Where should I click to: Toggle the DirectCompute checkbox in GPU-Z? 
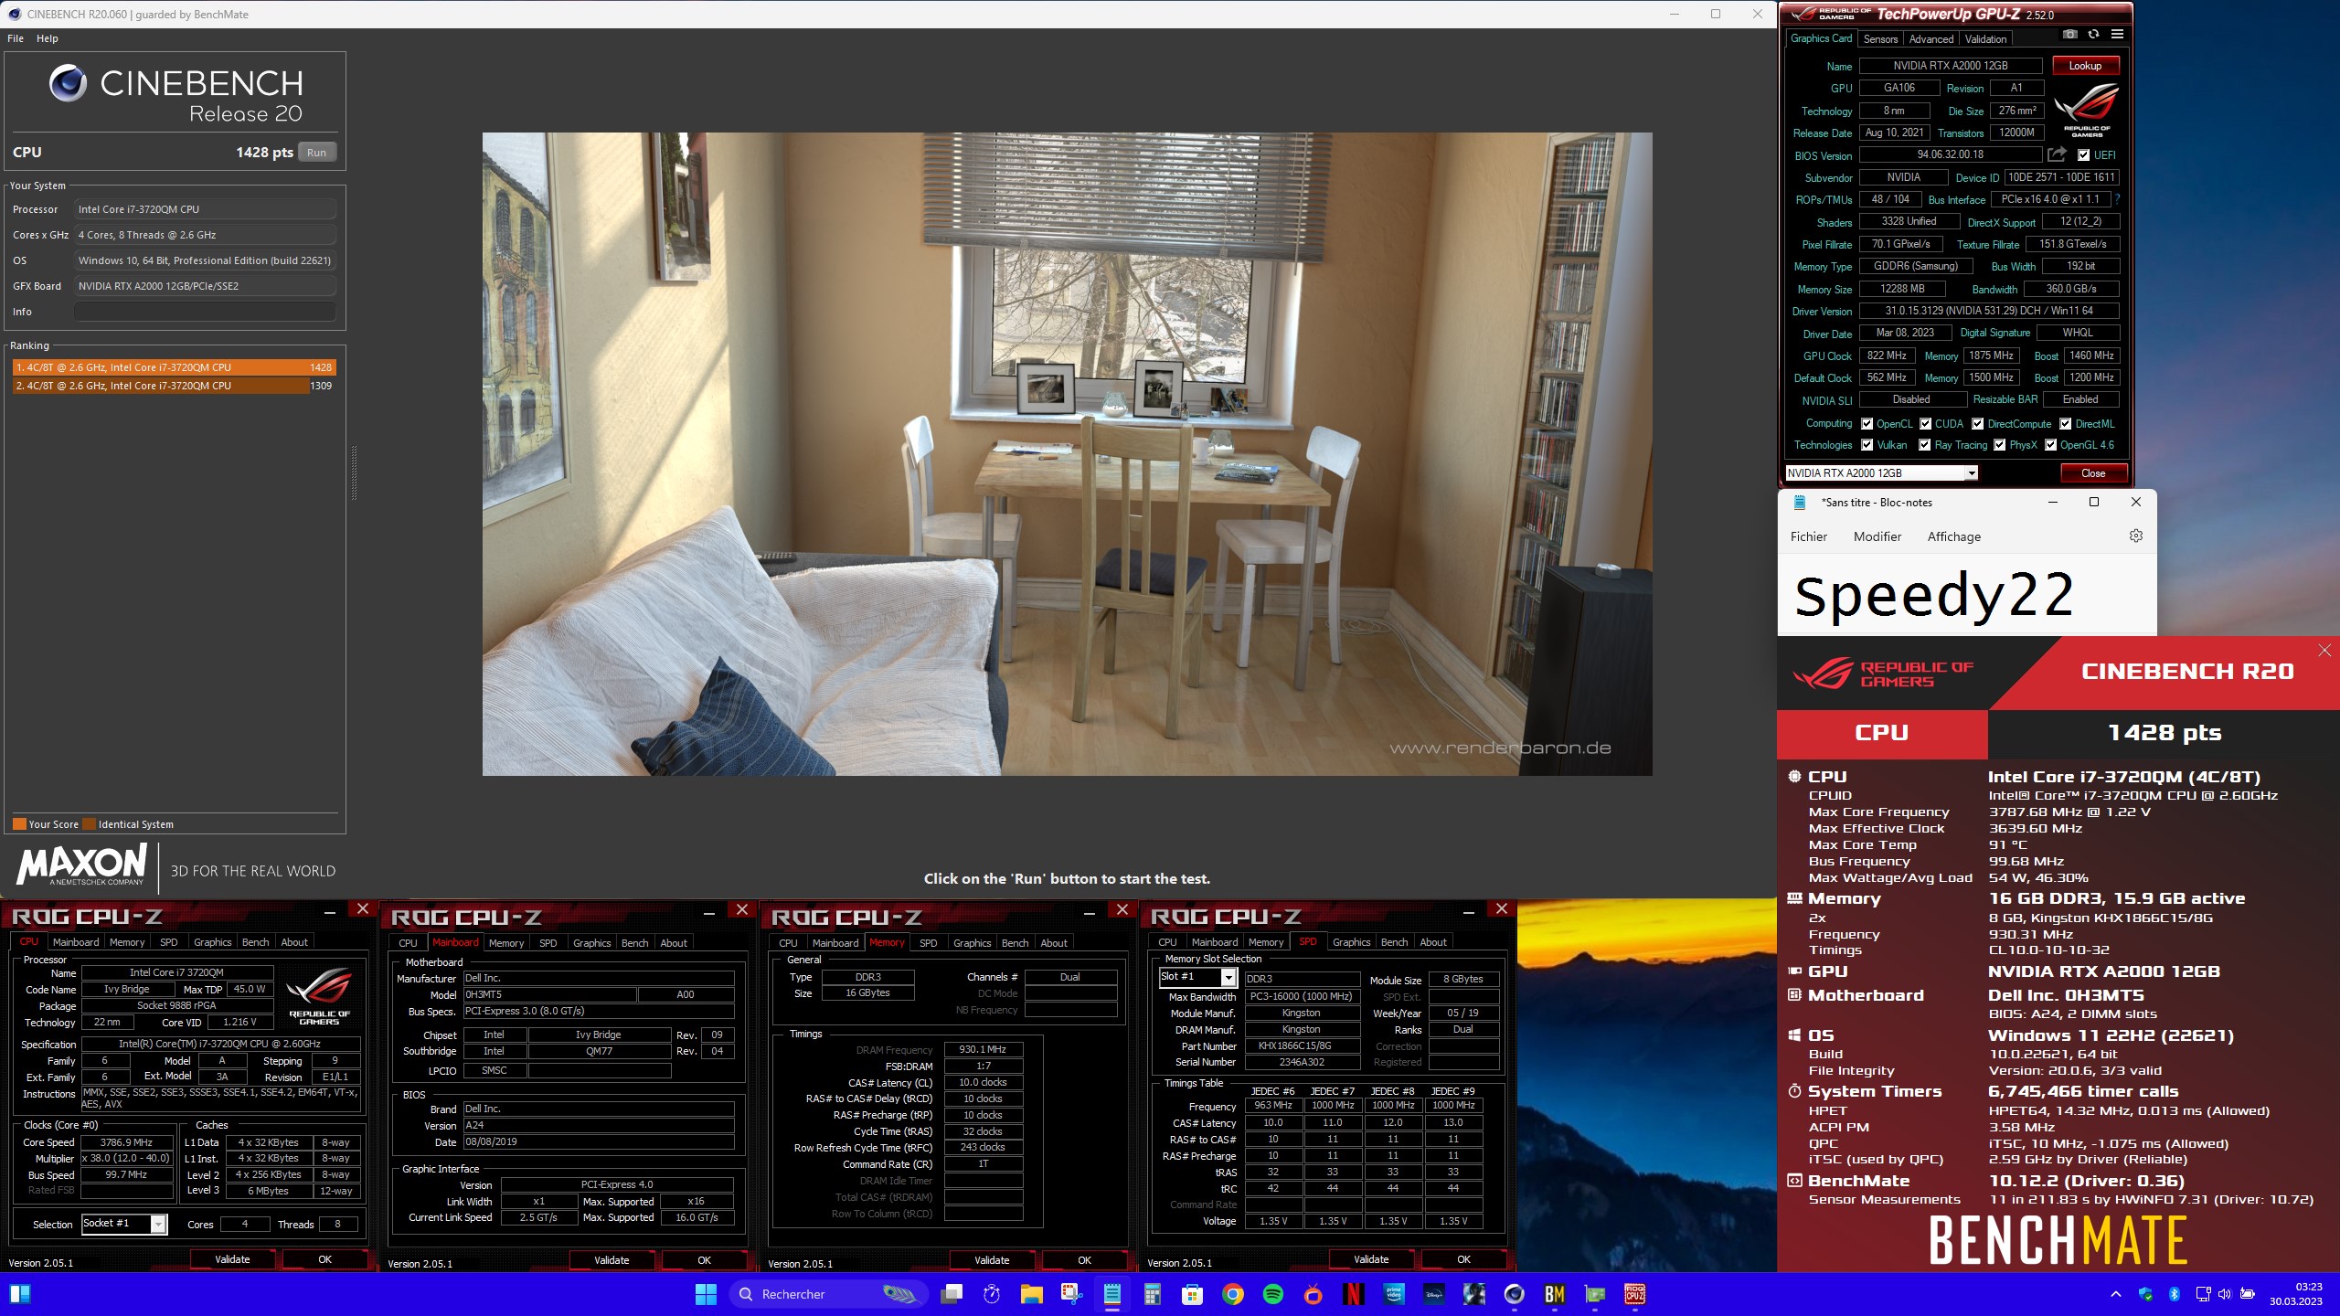click(1977, 424)
